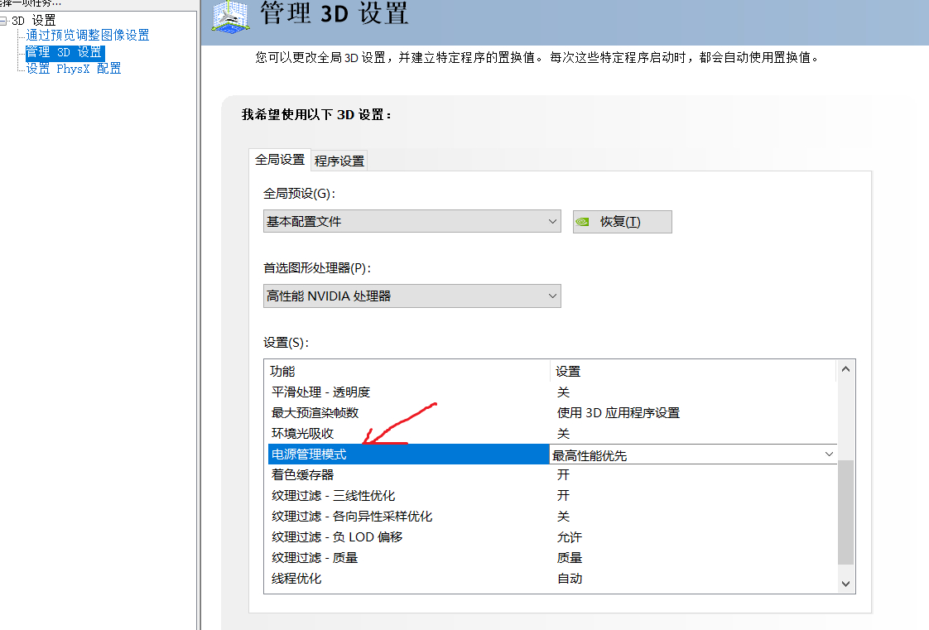This screenshot has width=929, height=630.
Task: Click the settings list scroll down arrow
Action: click(845, 584)
